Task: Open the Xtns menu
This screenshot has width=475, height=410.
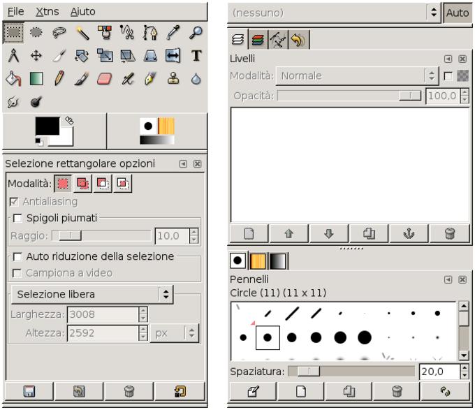Action: pos(47,12)
